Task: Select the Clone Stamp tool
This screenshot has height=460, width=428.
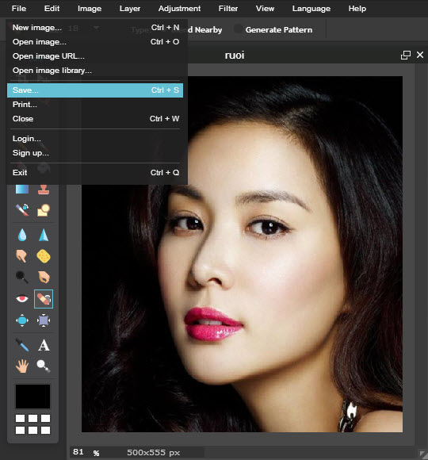Action: point(44,190)
